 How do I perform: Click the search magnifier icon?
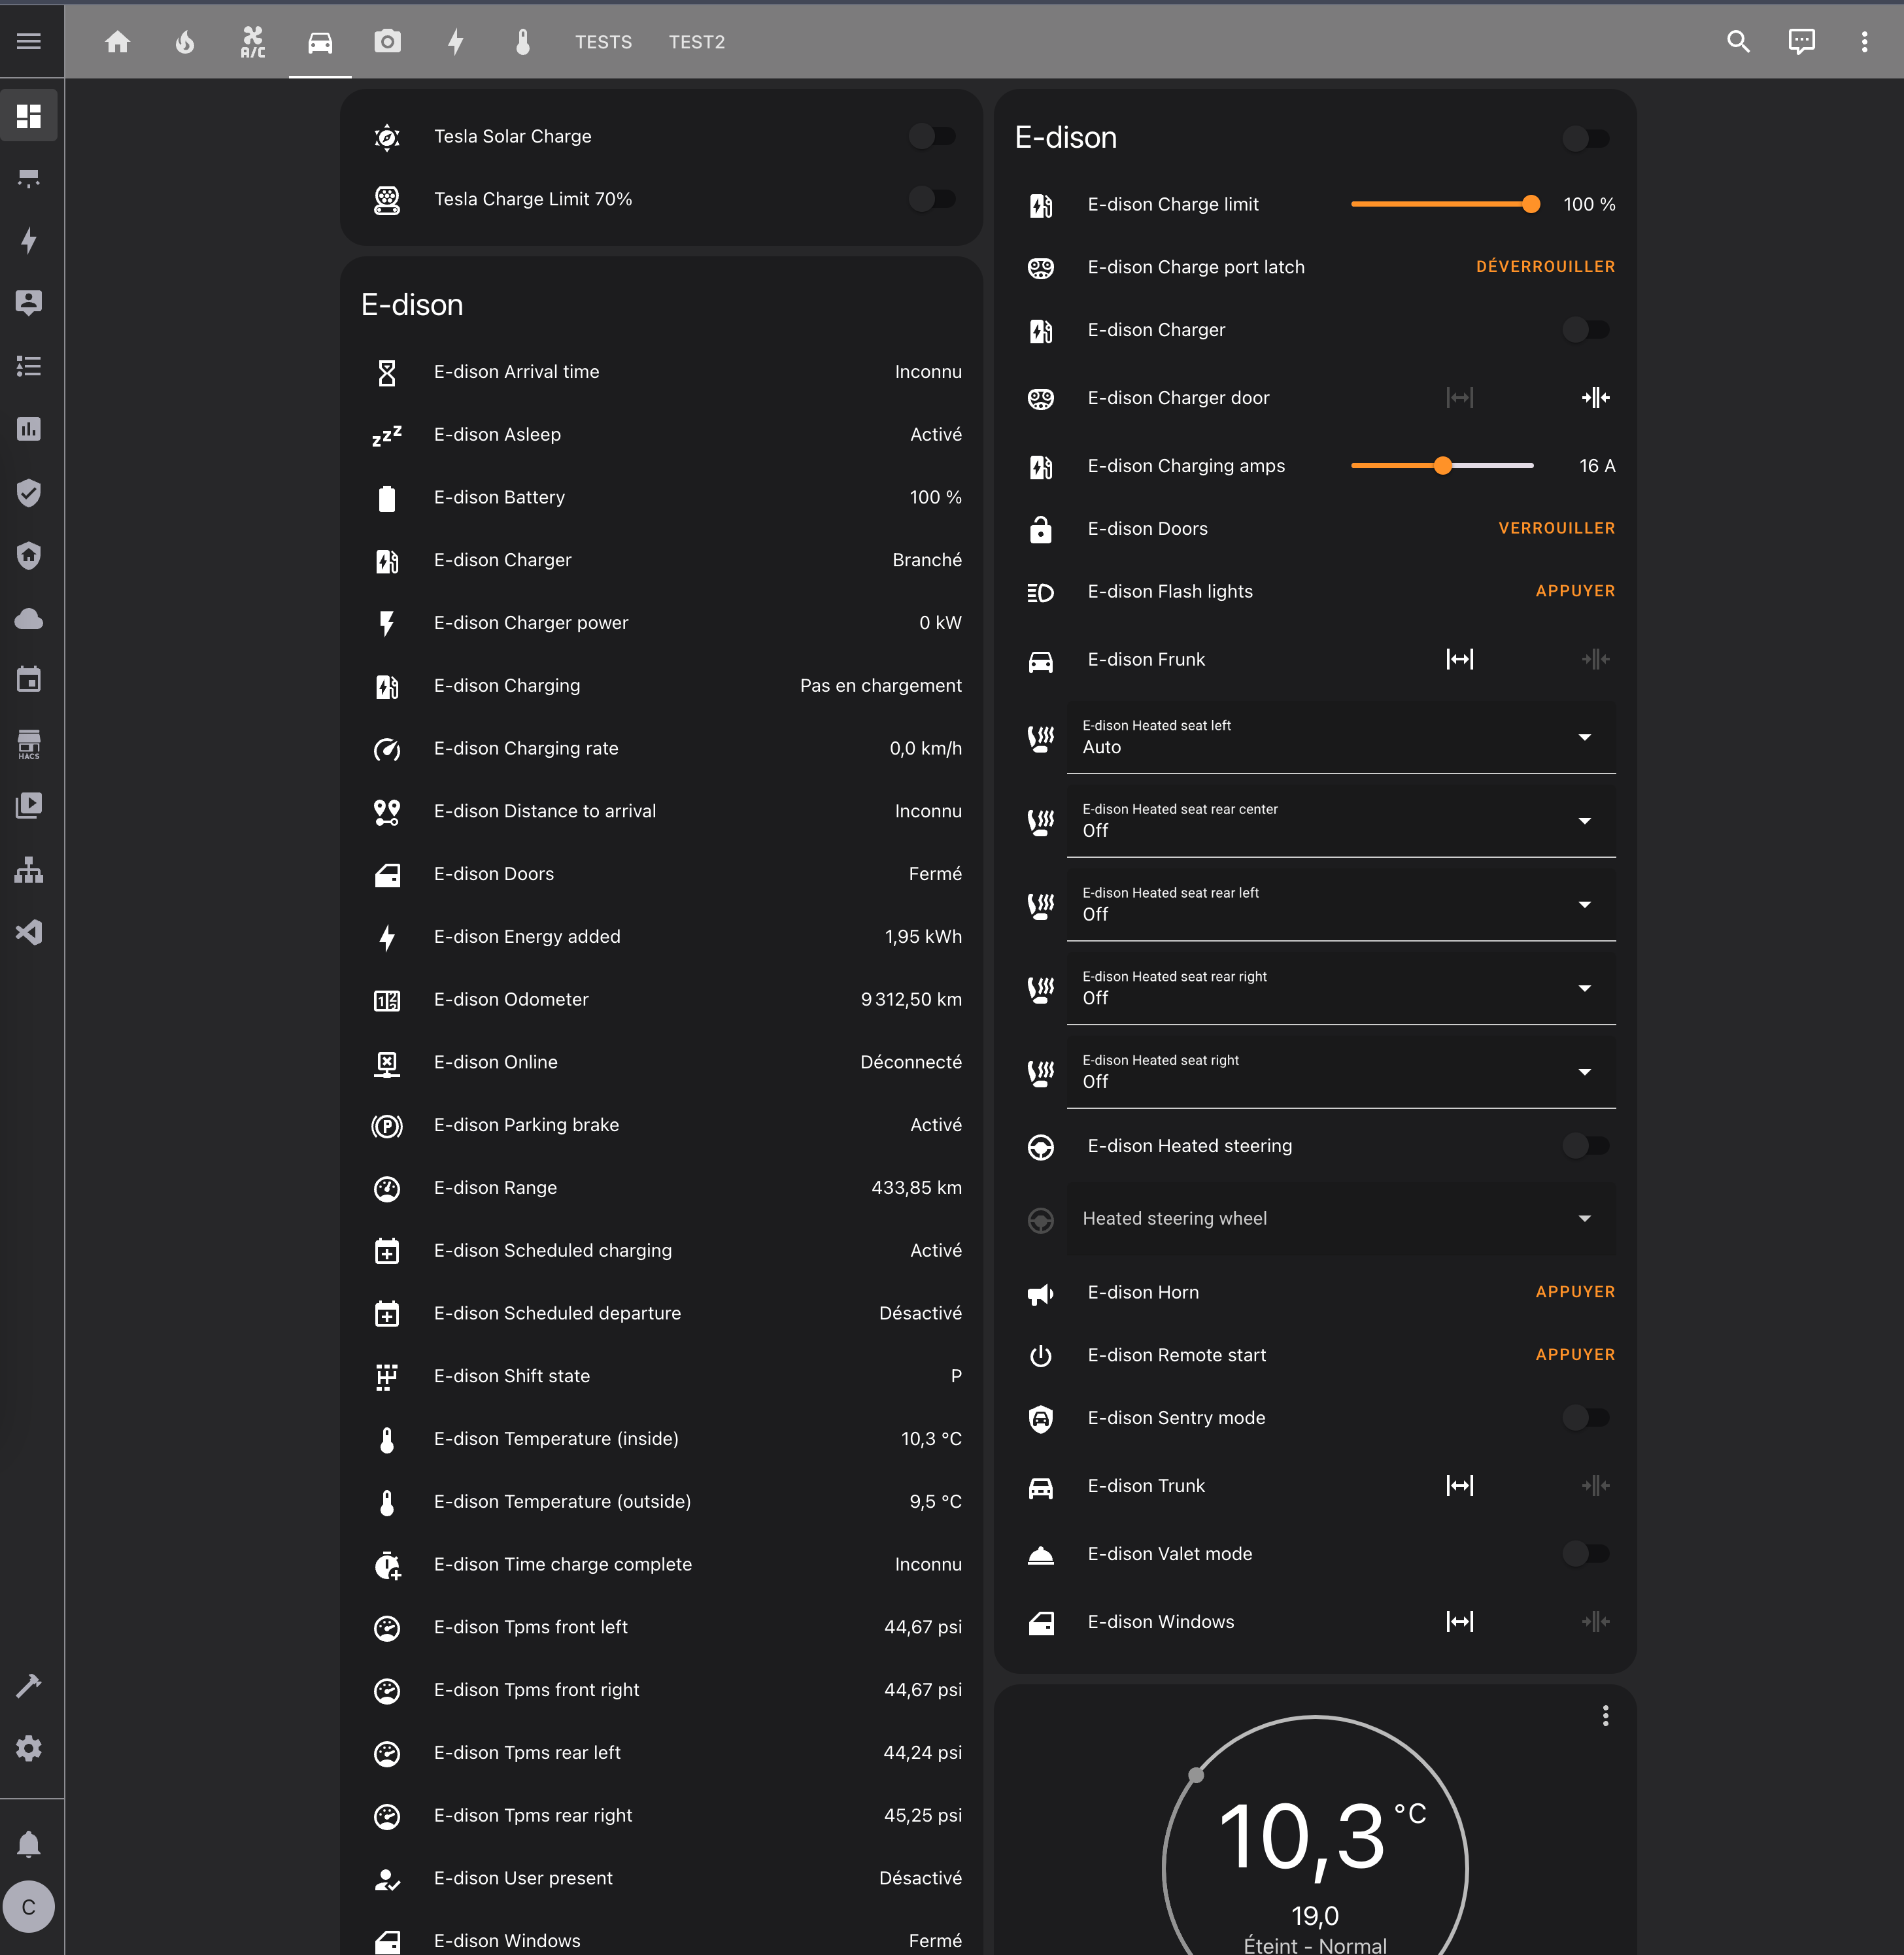tap(1738, 42)
